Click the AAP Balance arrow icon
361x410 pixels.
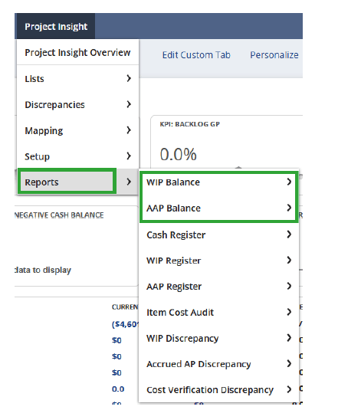click(x=289, y=208)
